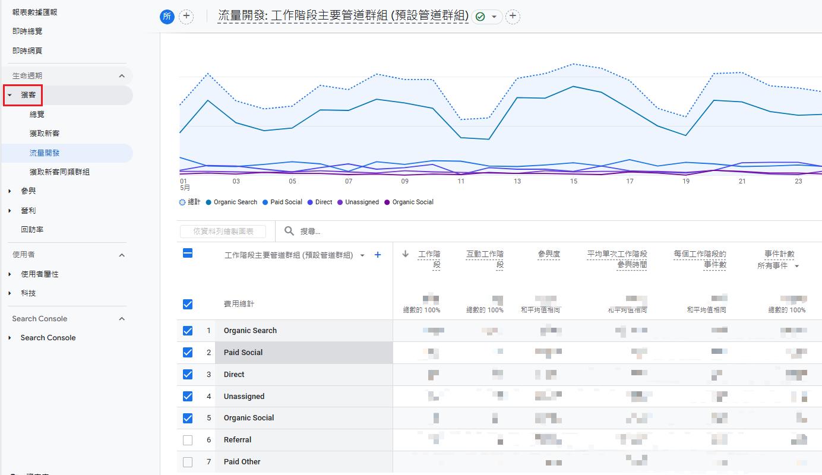
Task: Click the plus icon after report title
Action: point(513,17)
